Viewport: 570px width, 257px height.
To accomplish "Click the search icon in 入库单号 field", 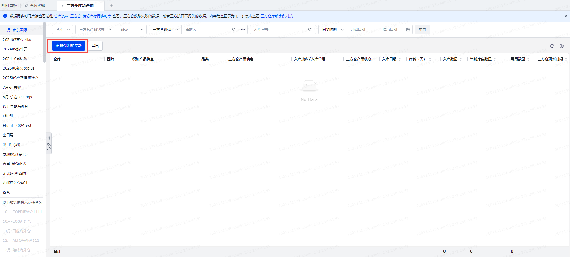I will click(310, 30).
